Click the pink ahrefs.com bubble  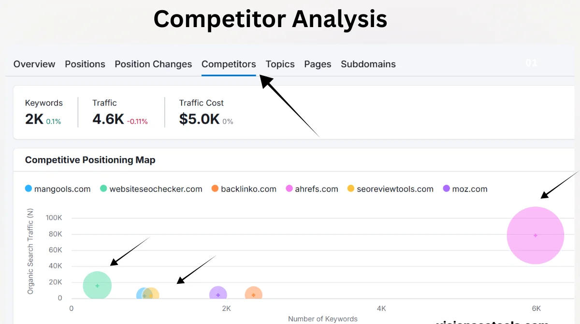point(536,235)
